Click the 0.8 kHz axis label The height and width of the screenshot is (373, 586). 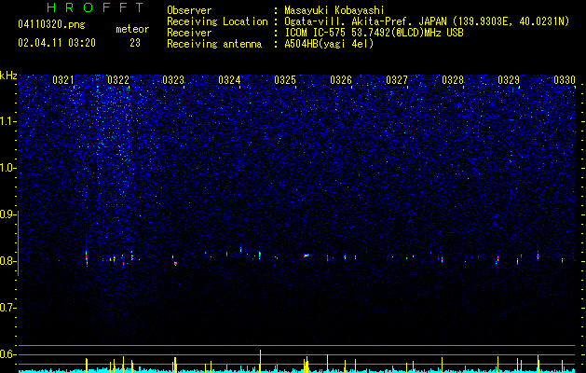[7, 261]
